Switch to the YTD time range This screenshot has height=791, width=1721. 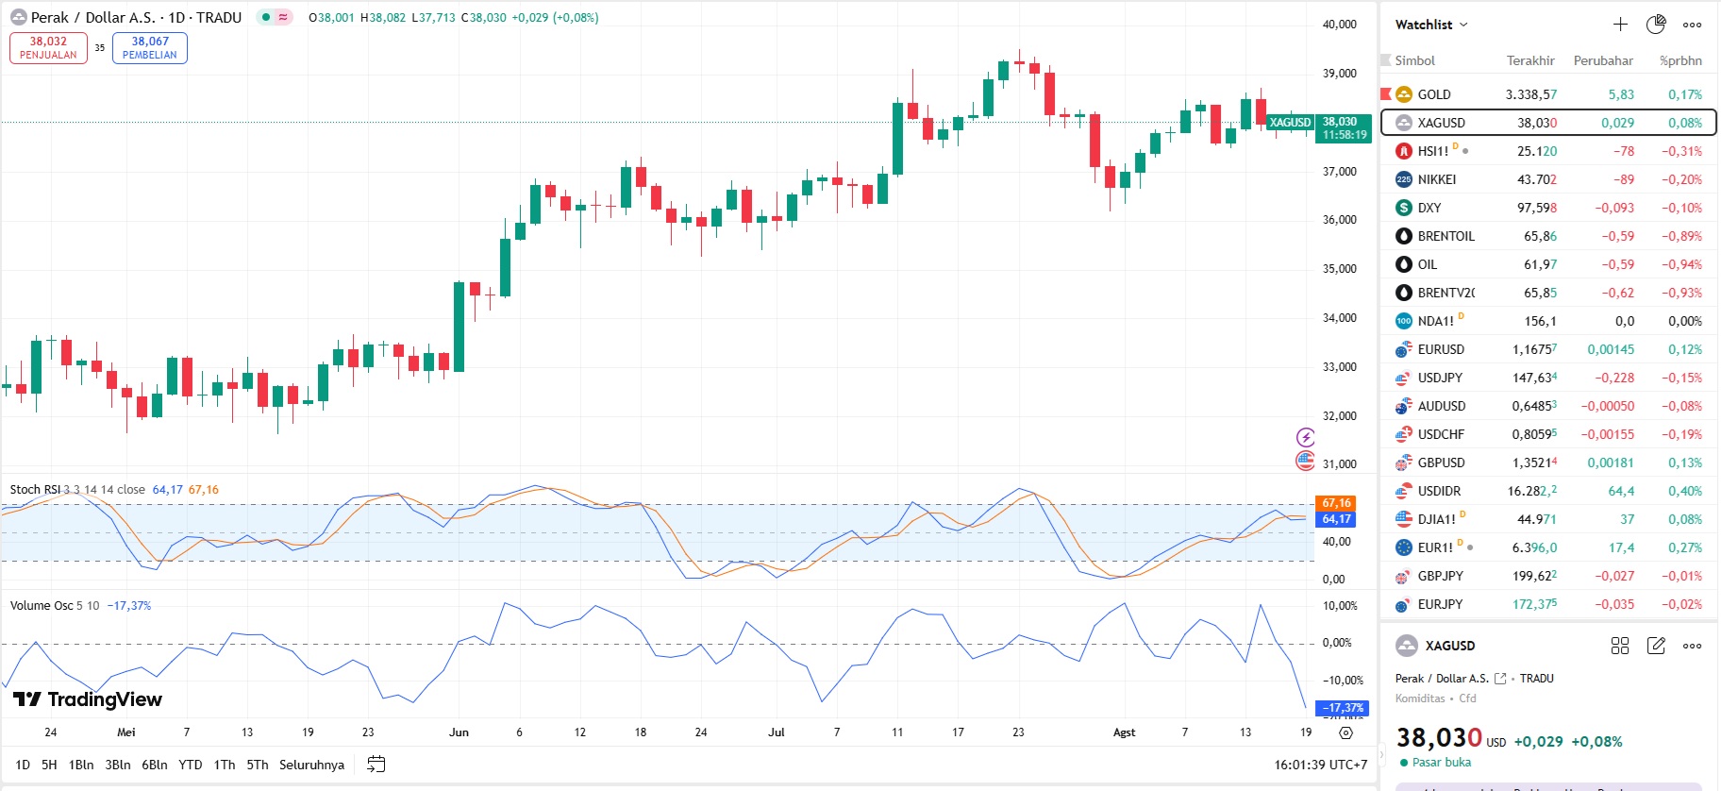(191, 765)
